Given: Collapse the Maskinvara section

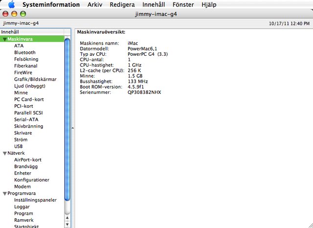Looking at the screenshot, I should [x=4, y=39].
